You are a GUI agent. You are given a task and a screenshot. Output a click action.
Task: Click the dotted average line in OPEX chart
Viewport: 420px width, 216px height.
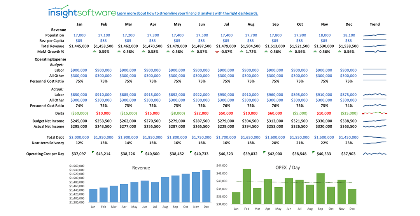coord(294,182)
